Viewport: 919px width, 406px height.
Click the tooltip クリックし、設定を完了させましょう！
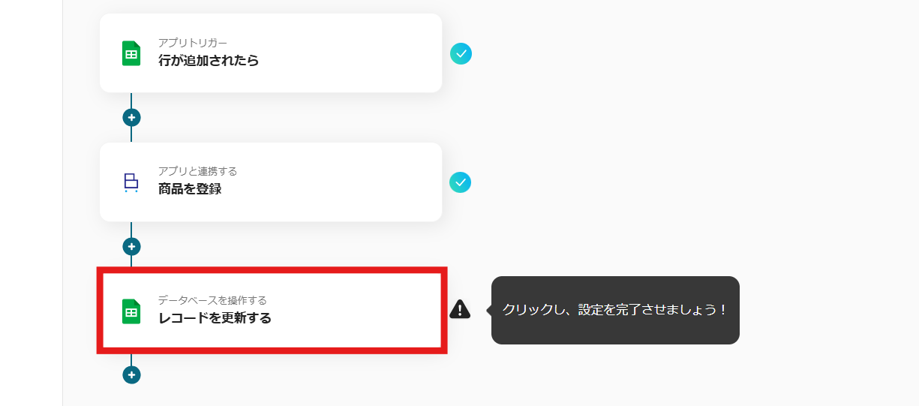coord(615,310)
